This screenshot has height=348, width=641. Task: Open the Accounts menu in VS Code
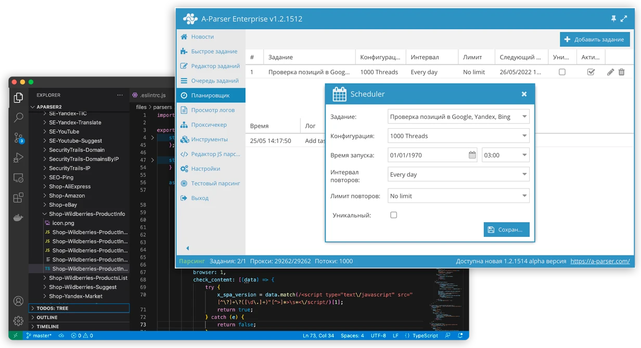[18, 301]
